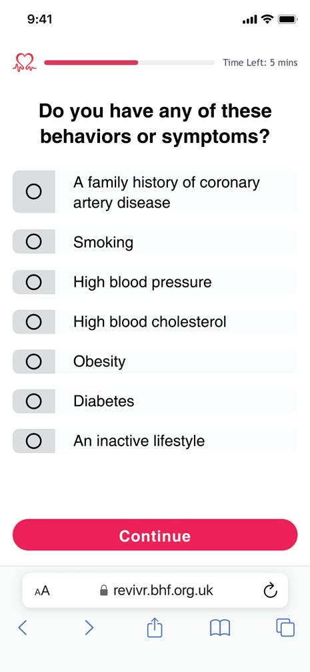This screenshot has height=672, width=310.
Task: Click the red progress bar
Action: click(x=91, y=63)
